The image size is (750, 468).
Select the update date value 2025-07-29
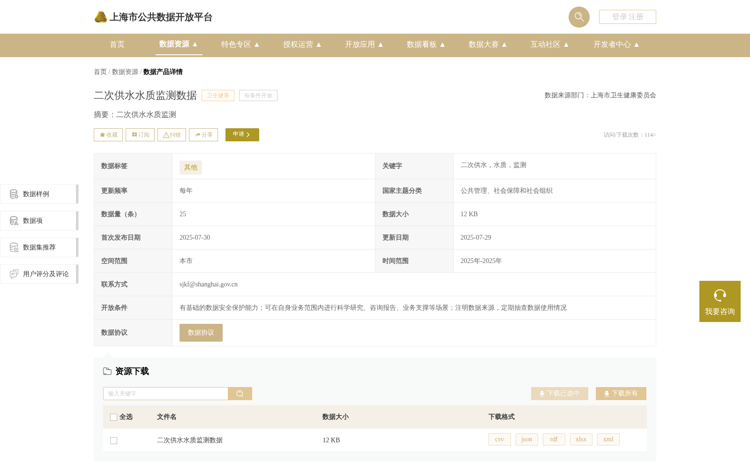point(476,237)
